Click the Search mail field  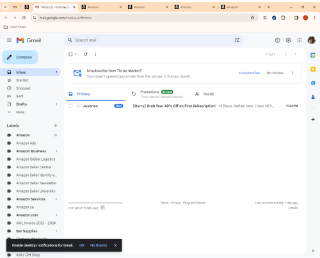click(154, 40)
